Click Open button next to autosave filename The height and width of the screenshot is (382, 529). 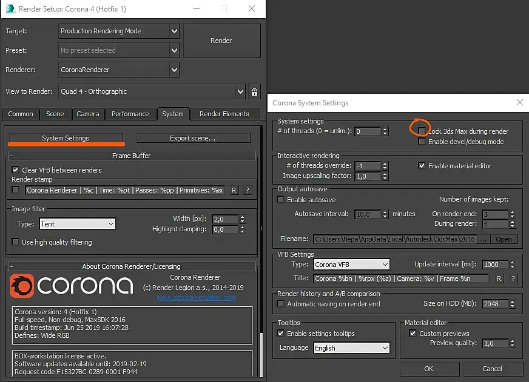pyautogui.click(x=504, y=239)
